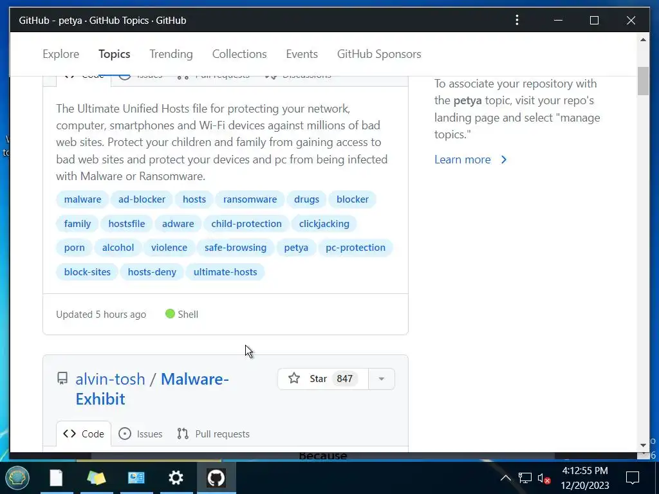Switch to the Collections tab

pos(239,54)
